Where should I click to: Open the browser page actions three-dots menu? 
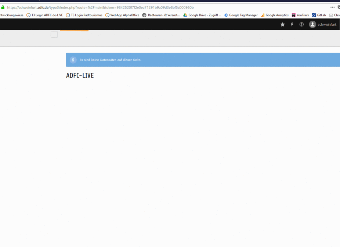[332, 7]
